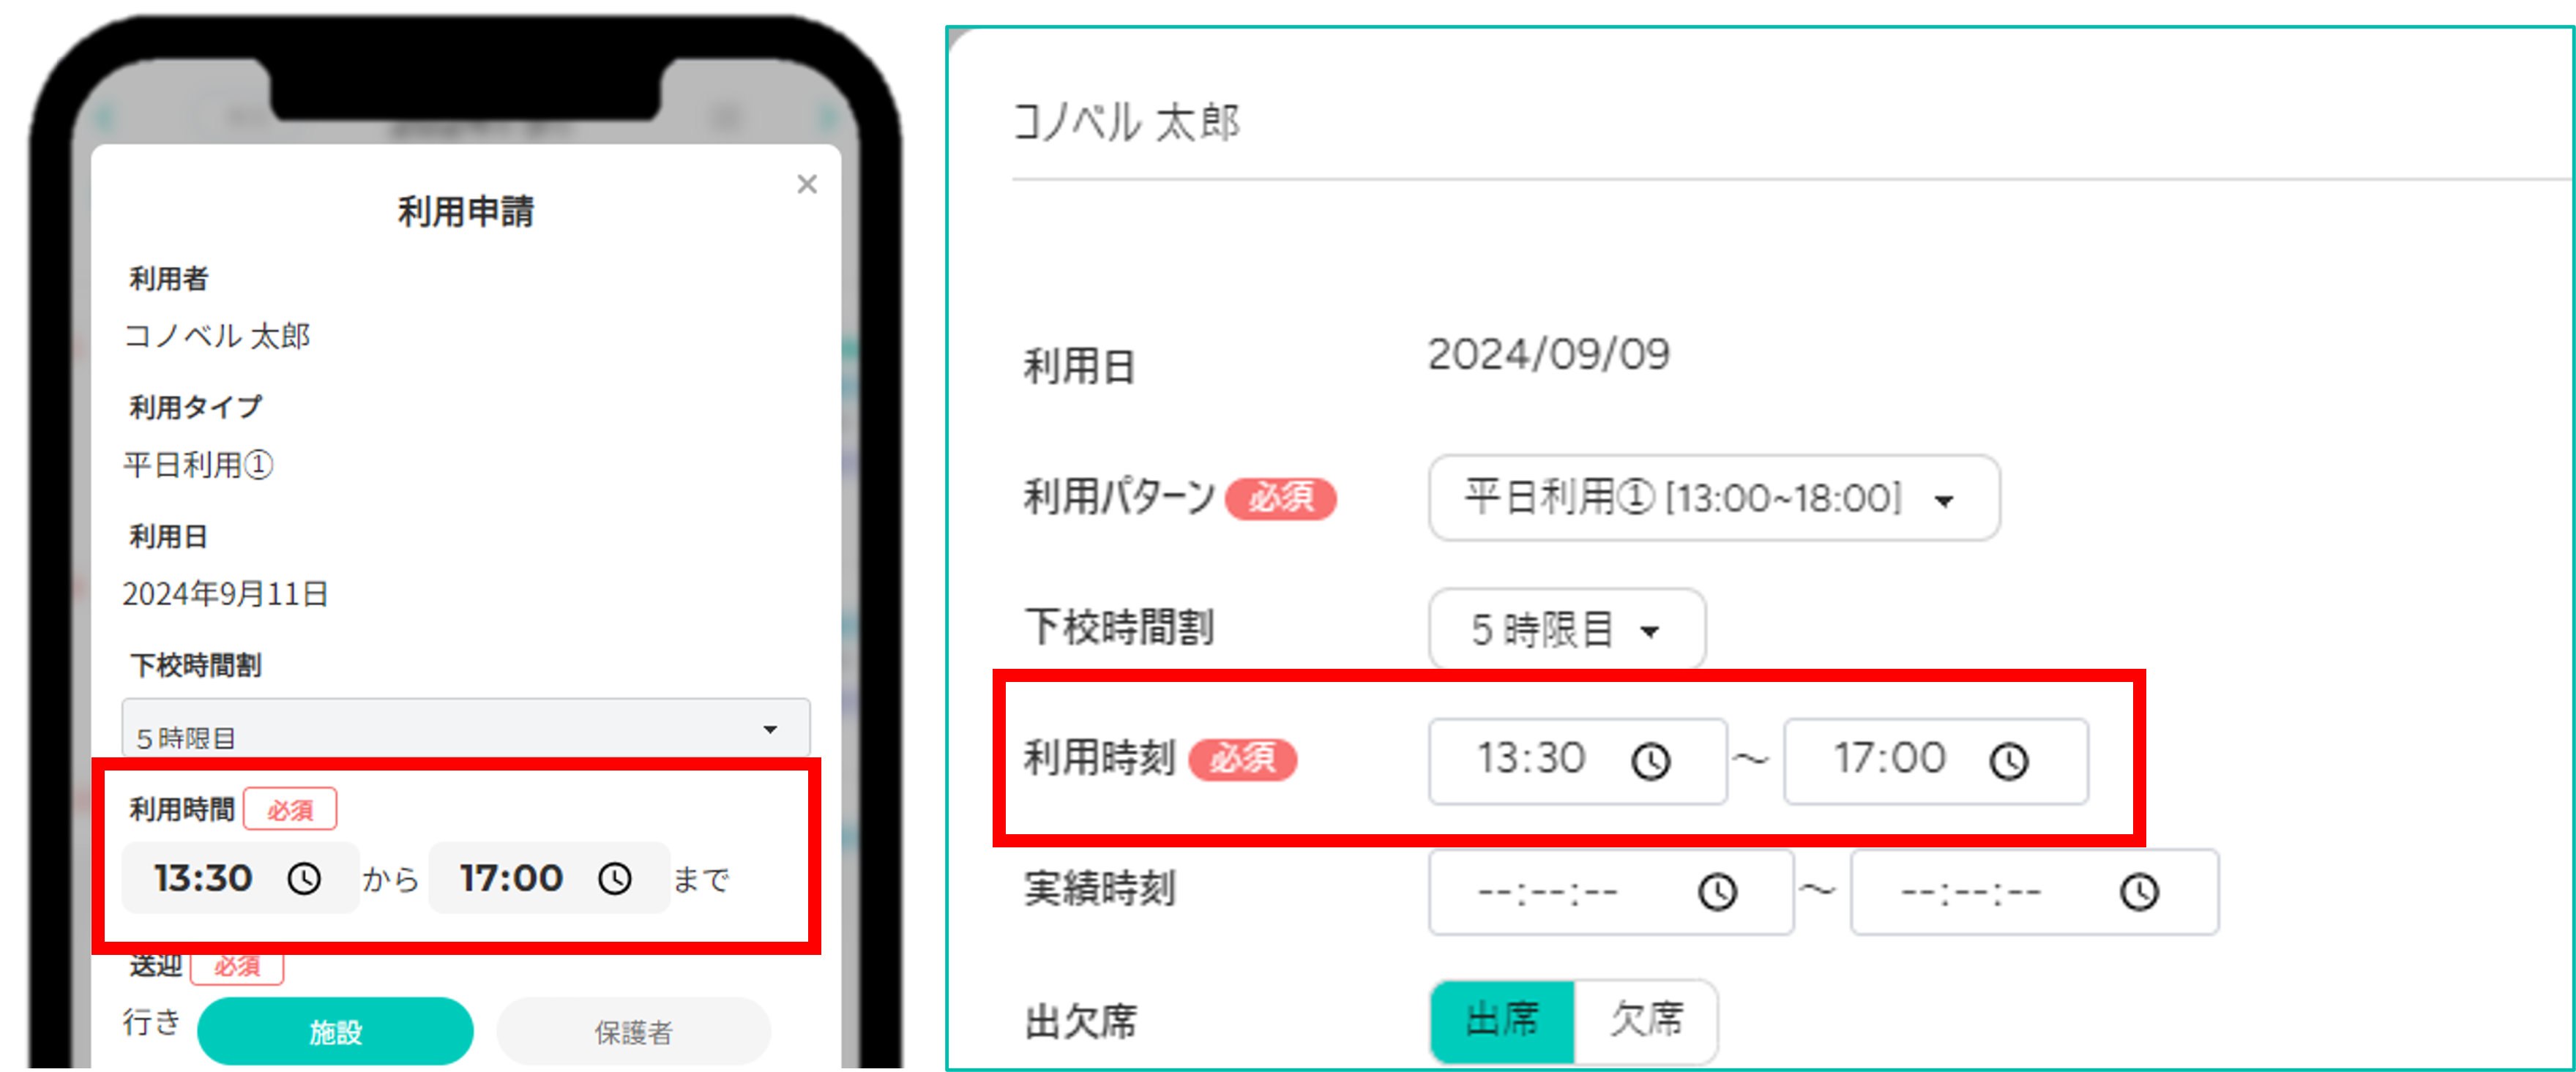This screenshot has height=1072, width=2576.
Task: Click clock icon in 利用時刻 17:00 field
Action: 2008,761
